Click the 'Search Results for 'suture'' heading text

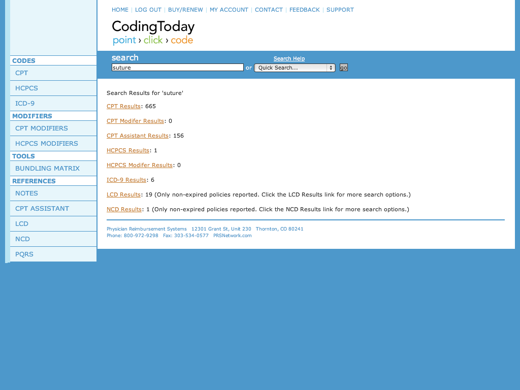click(145, 93)
